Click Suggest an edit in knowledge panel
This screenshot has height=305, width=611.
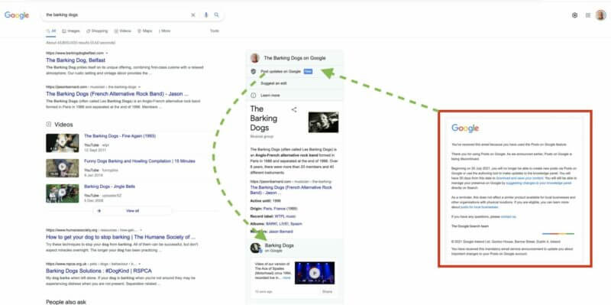point(273,83)
